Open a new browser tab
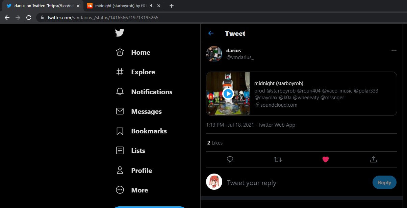This screenshot has width=407, height=208. 171,6
